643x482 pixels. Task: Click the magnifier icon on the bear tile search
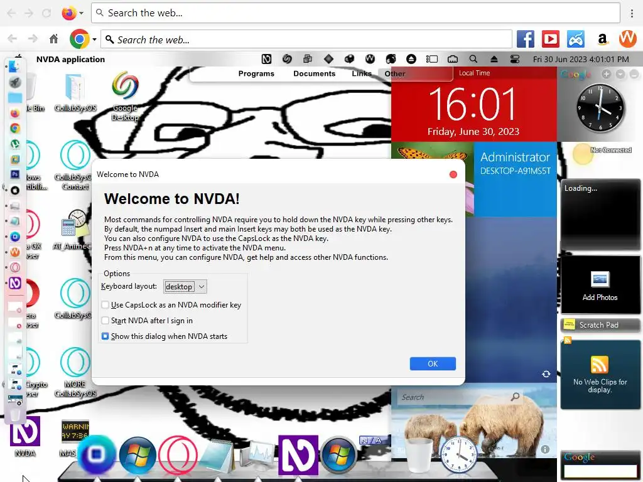tap(515, 397)
